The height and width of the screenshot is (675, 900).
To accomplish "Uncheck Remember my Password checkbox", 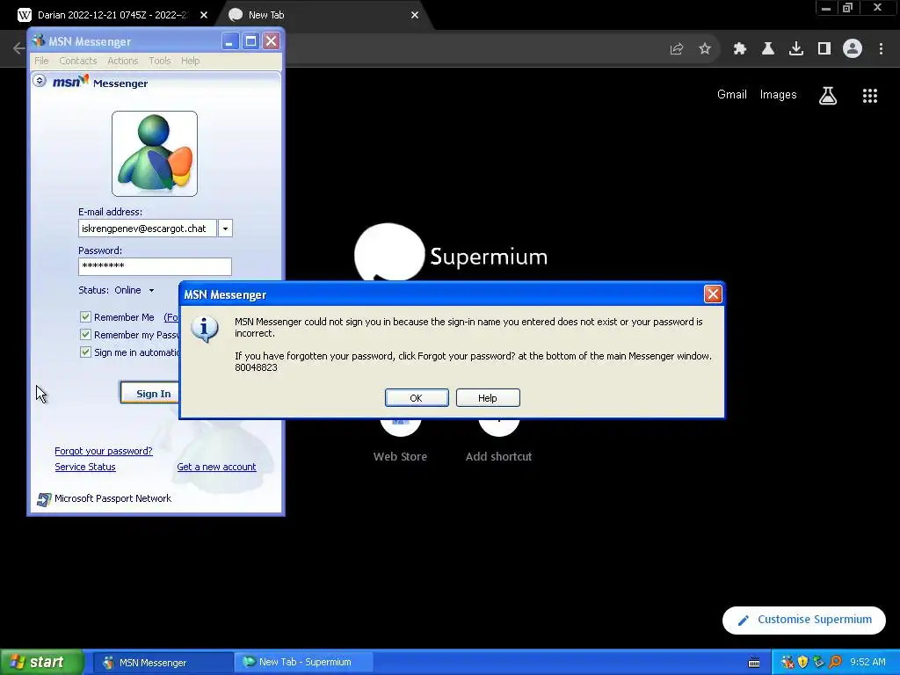I will tap(85, 335).
